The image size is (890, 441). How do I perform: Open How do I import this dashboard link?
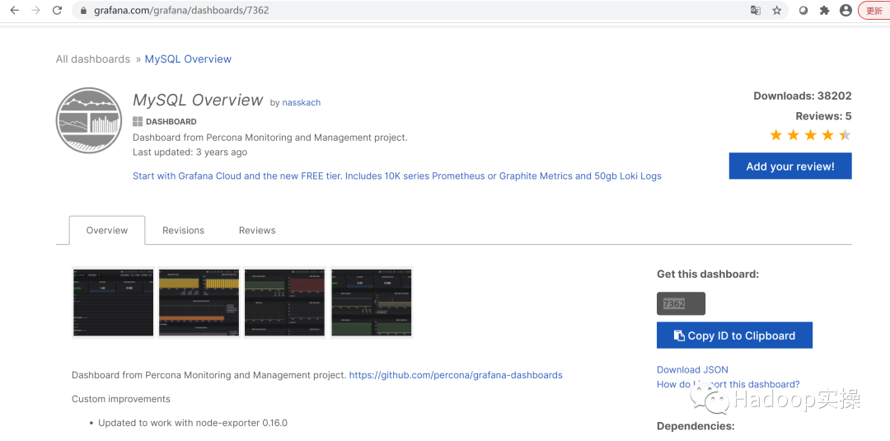[728, 384]
